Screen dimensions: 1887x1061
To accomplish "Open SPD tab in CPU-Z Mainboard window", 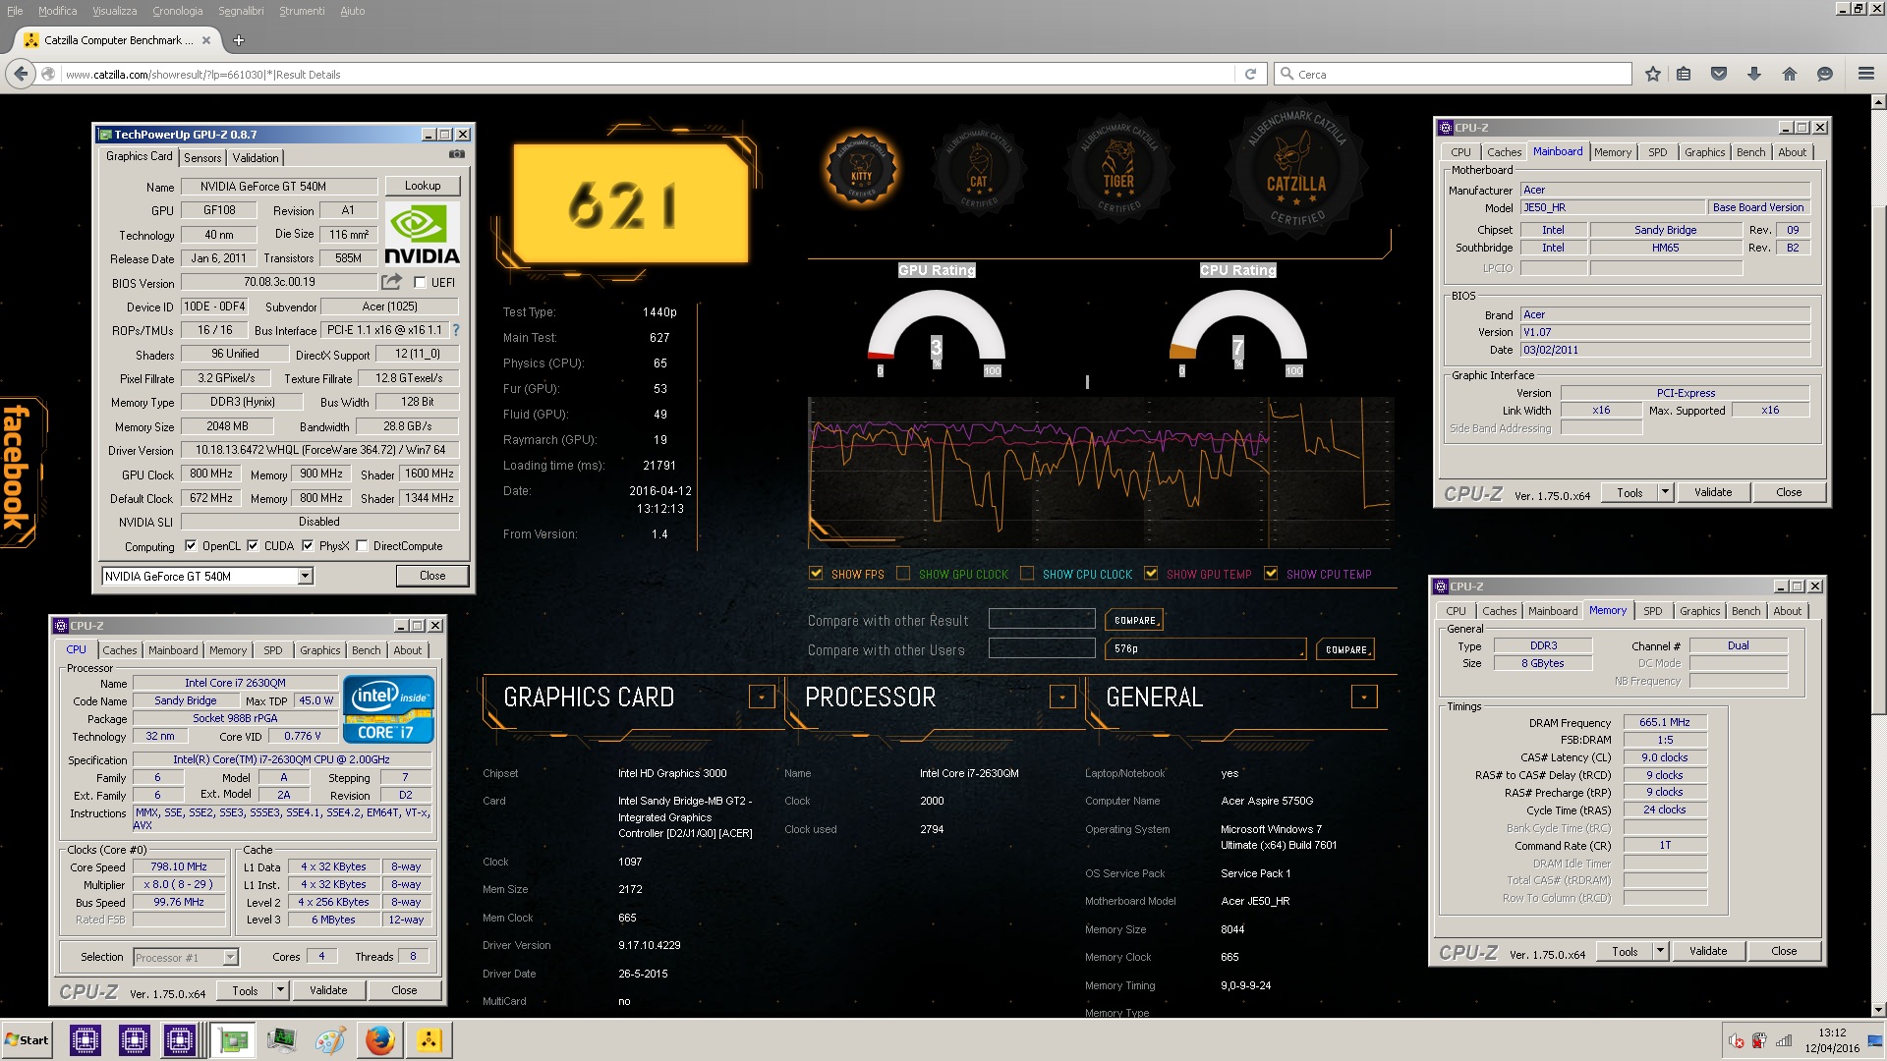I will [x=1658, y=152].
